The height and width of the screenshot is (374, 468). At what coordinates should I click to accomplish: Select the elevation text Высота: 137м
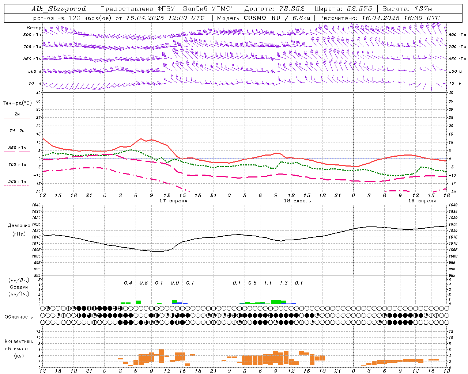407,9
